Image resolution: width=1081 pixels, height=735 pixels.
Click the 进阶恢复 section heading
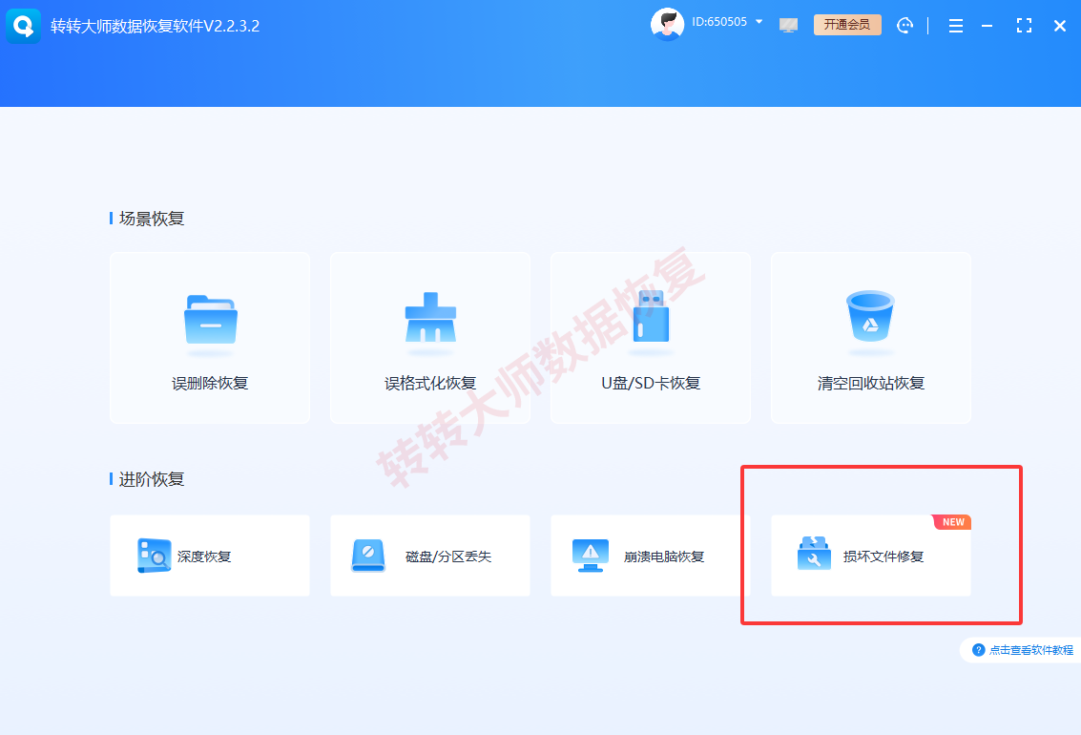(x=152, y=479)
